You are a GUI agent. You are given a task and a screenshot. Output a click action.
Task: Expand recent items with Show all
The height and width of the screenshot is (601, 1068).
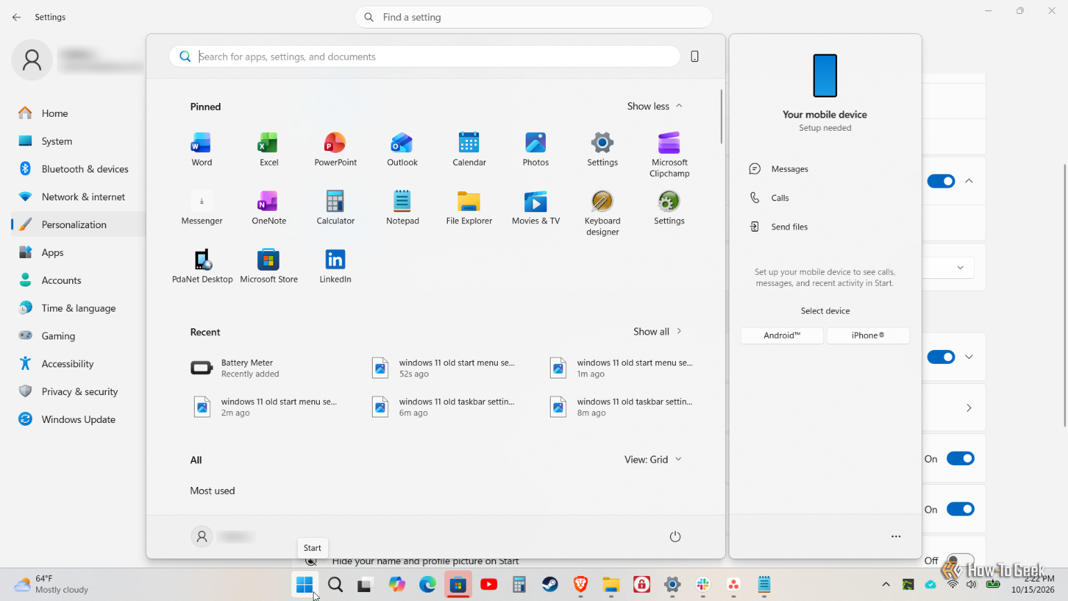657,332
